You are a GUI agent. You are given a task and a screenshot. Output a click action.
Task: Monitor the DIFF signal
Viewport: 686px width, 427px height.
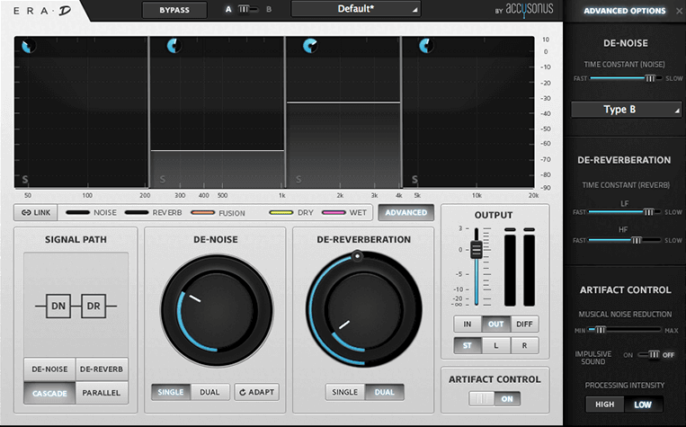(524, 325)
